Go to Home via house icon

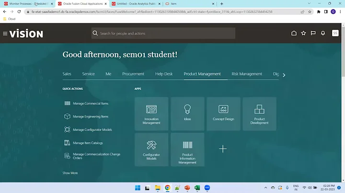[x=294, y=33]
